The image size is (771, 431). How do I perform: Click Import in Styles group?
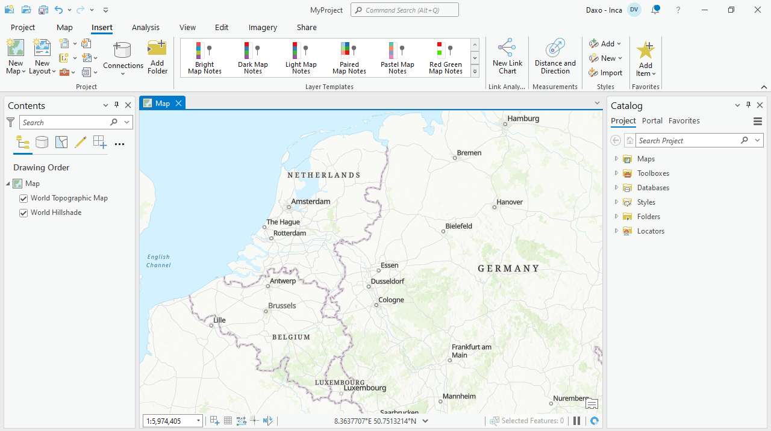pos(605,73)
